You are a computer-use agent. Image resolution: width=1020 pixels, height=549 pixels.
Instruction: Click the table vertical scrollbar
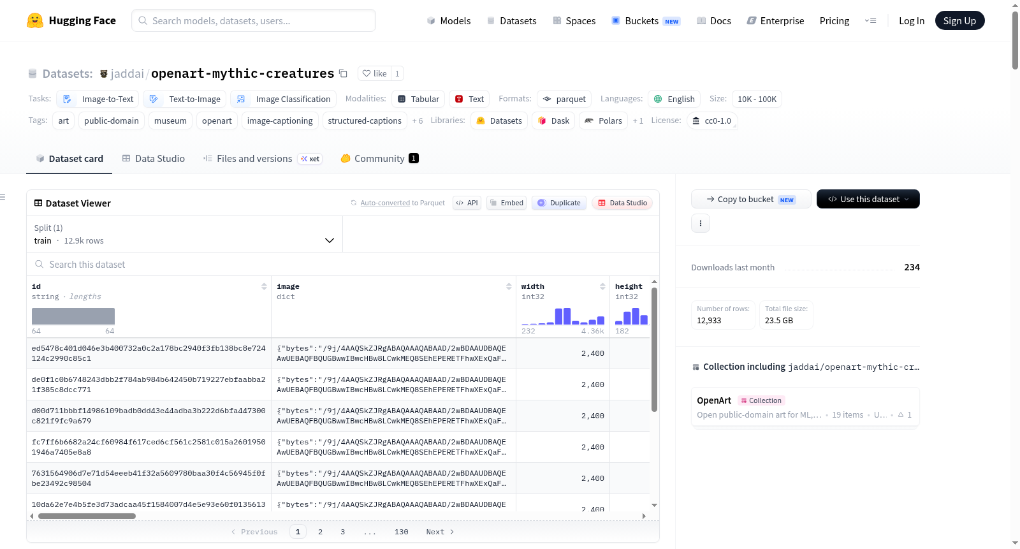(x=654, y=349)
